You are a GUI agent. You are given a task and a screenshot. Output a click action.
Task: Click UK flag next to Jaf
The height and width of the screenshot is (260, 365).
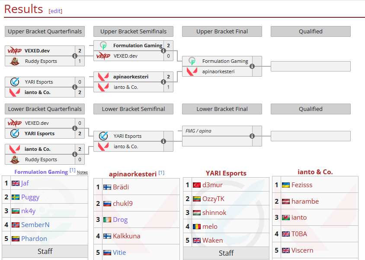[16, 183]
